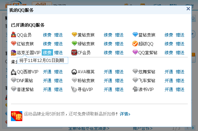Gift 洛克王国VIP via 赠送
Screen dimensions: 198x131
pyautogui.click(x=58, y=53)
